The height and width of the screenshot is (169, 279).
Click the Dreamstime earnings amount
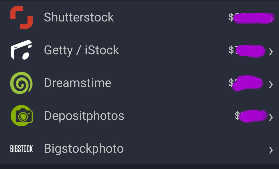coord(246,83)
